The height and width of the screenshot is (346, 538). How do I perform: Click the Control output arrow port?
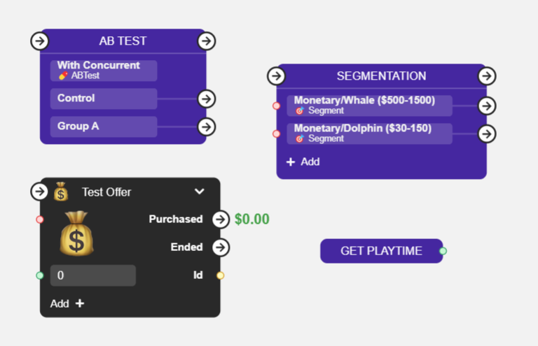206,99
